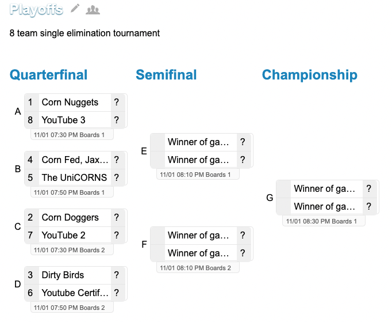This screenshot has width=392, height=322.
Task: Click the YouTube 2 team row
Action: point(64,235)
